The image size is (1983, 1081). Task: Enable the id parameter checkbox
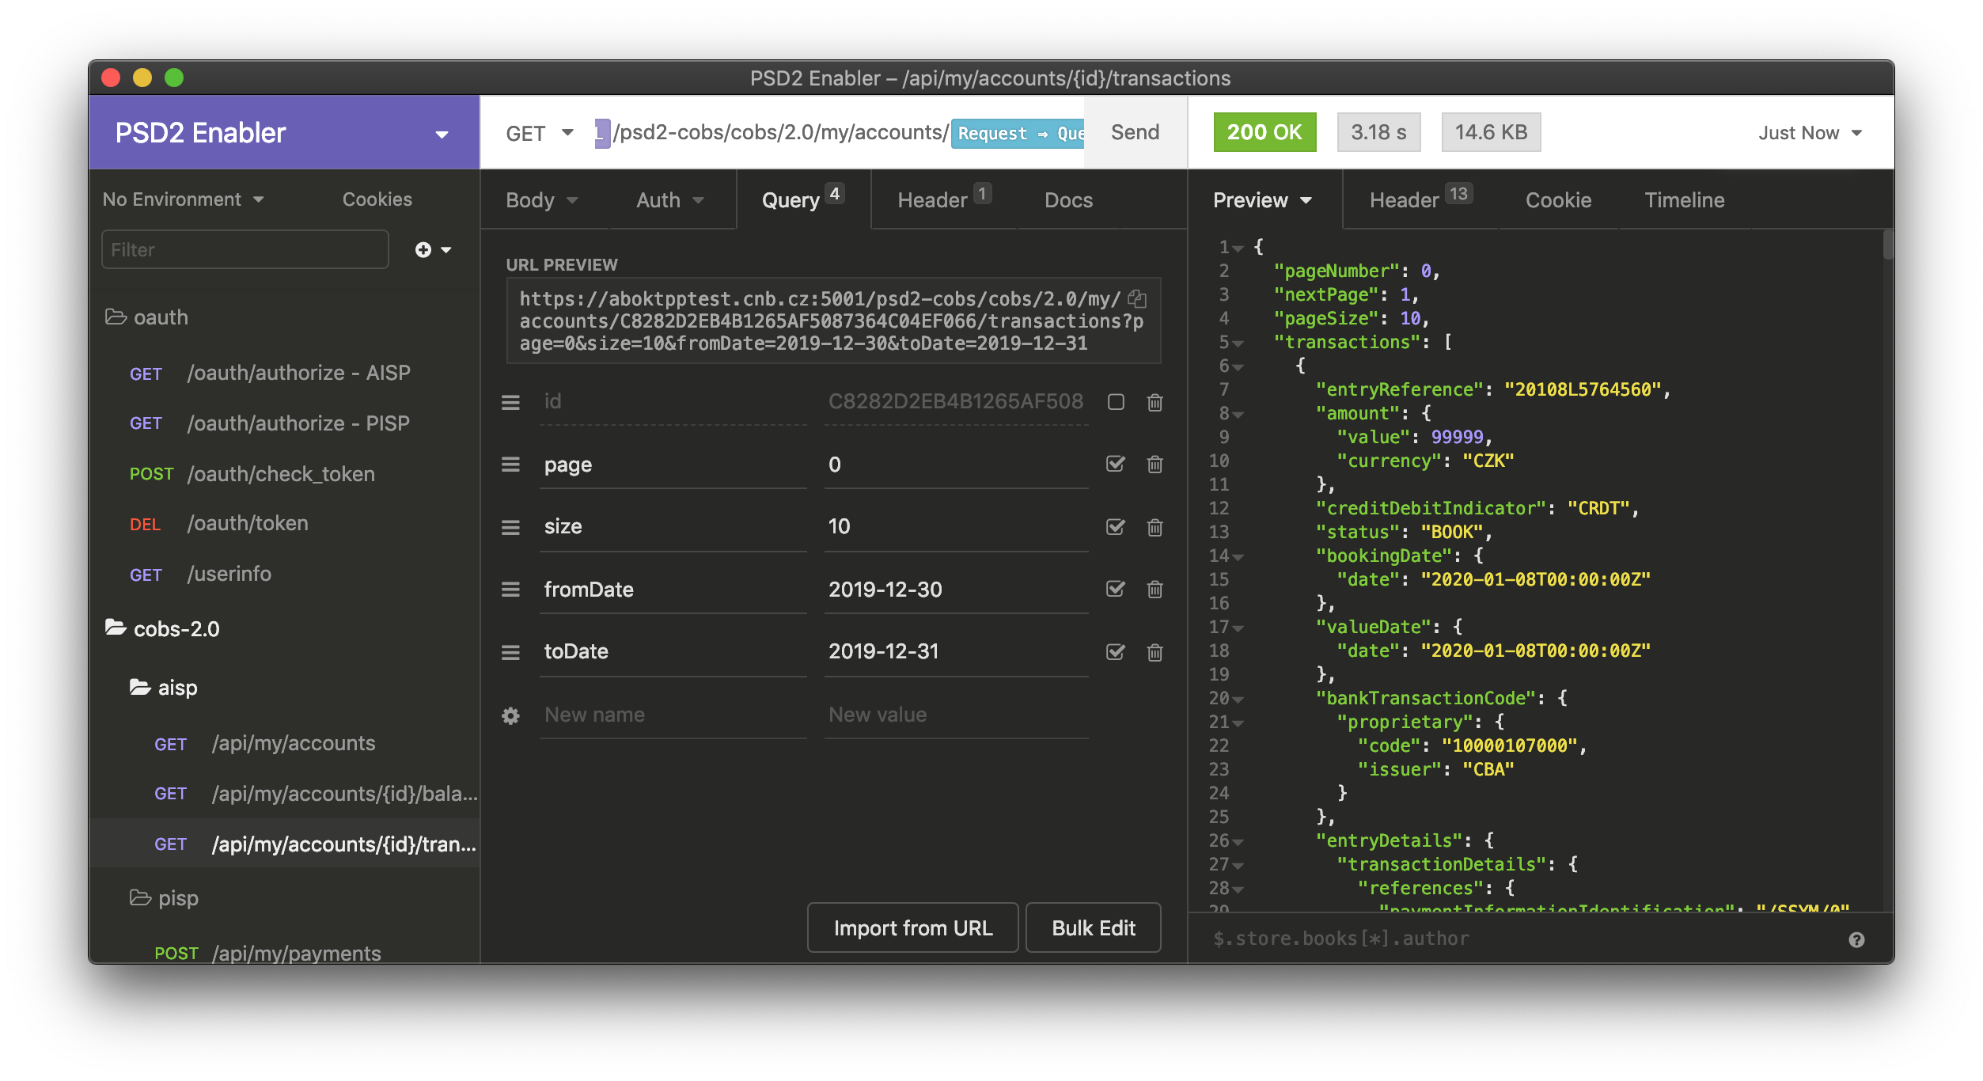tap(1116, 402)
